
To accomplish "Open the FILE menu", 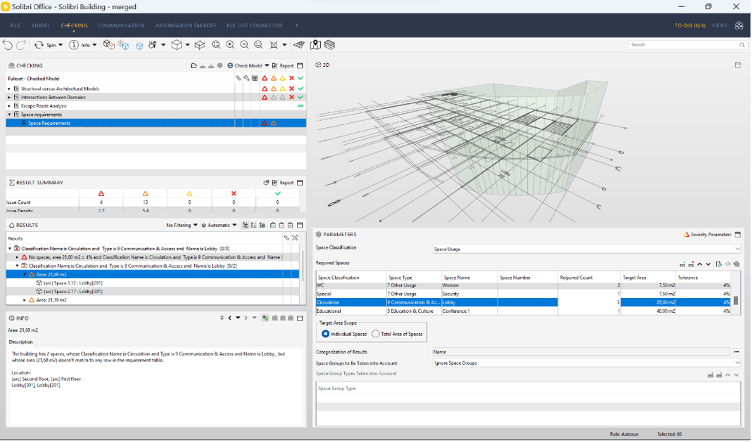I will pos(15,26).
